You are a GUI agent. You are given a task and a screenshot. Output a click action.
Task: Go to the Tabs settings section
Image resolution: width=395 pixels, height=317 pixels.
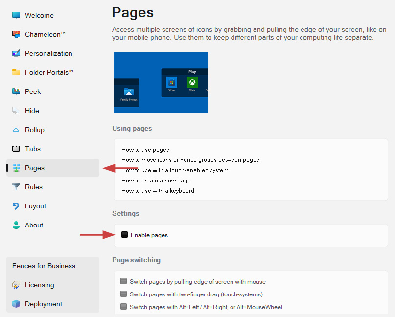33,149
